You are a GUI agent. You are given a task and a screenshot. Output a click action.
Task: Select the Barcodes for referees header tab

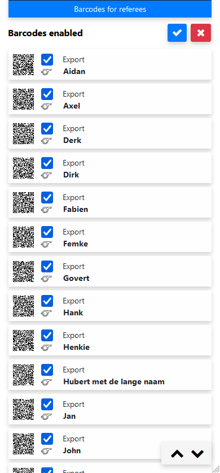[110, 9]
